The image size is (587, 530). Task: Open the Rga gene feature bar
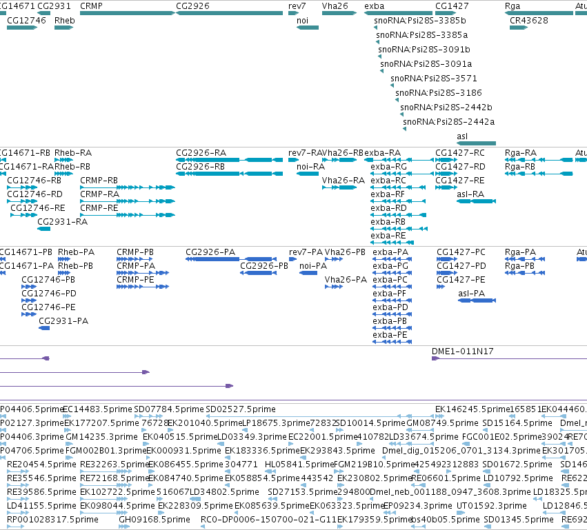[x=539, y=13]
